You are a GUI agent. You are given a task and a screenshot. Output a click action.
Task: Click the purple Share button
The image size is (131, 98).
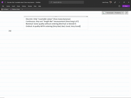click(125, 6)
